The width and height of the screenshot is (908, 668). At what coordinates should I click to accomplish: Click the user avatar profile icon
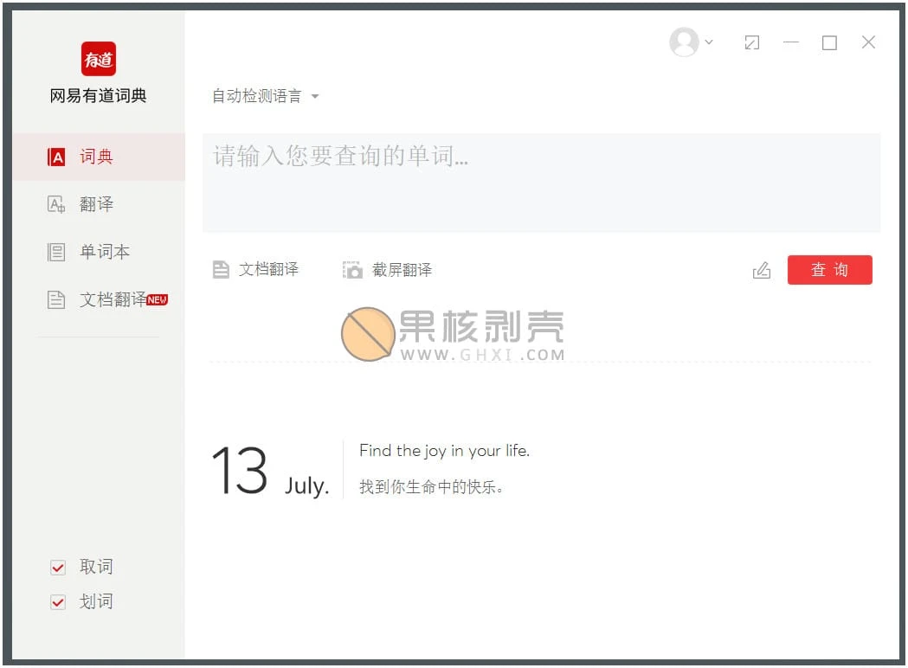point(683,42)
